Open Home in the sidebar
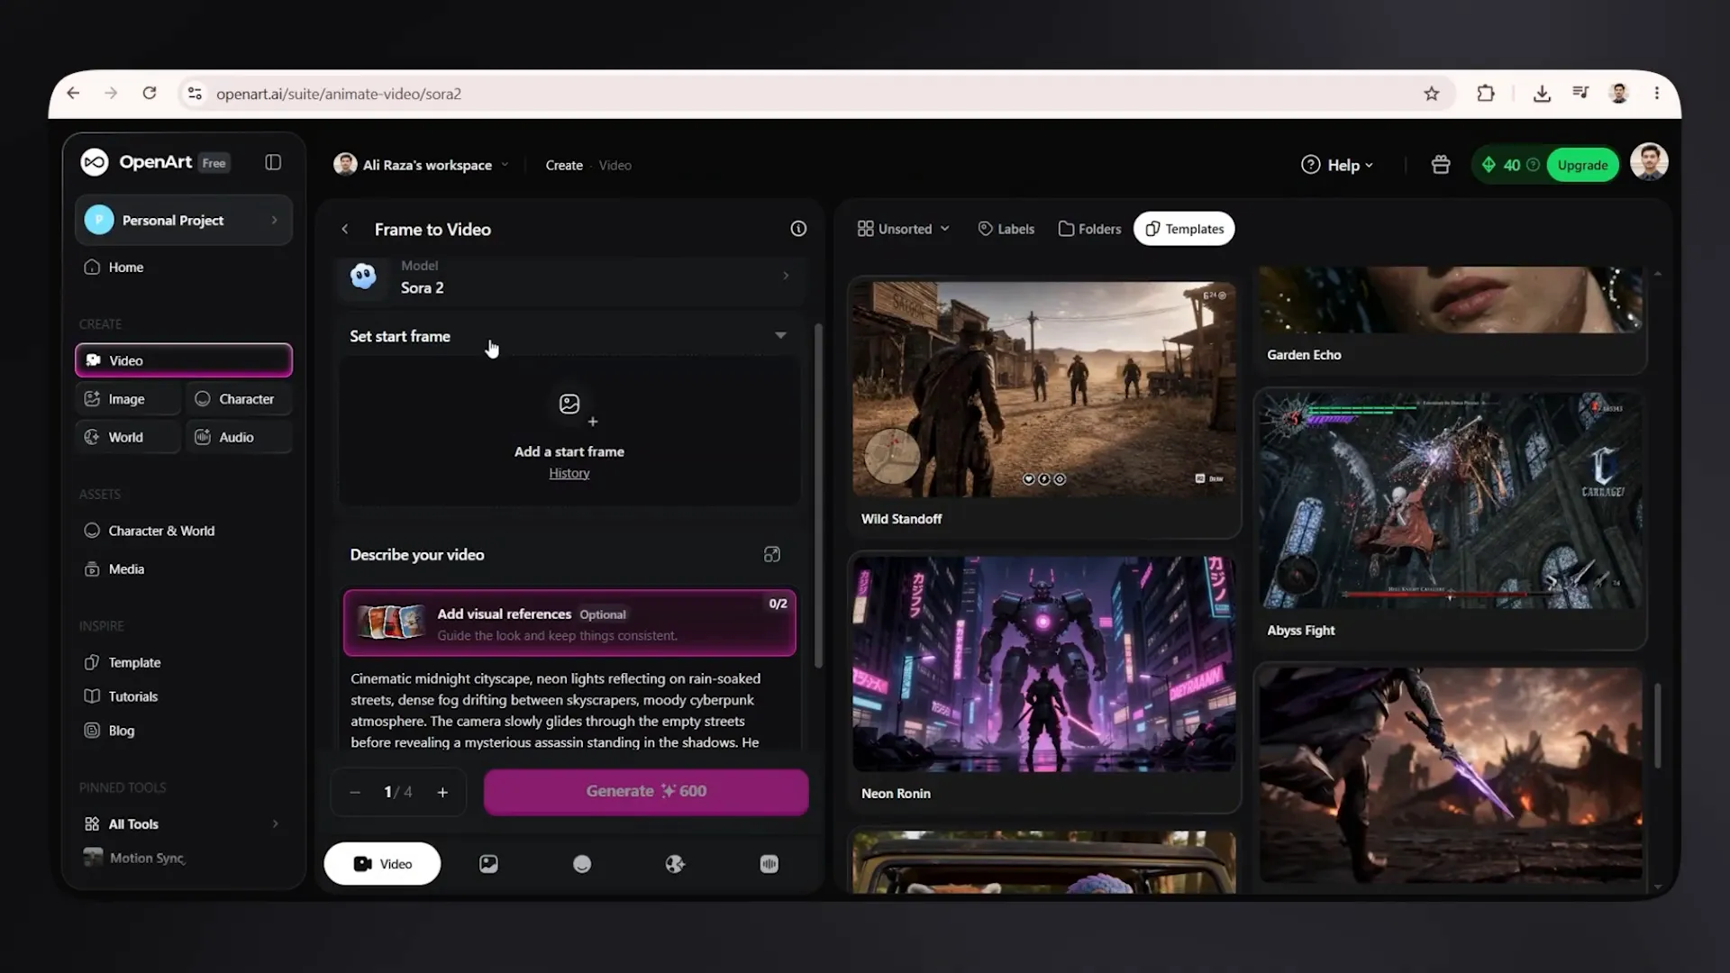Image resolution: width=1730 pixels, height=973 pixels. coord(126,268)
